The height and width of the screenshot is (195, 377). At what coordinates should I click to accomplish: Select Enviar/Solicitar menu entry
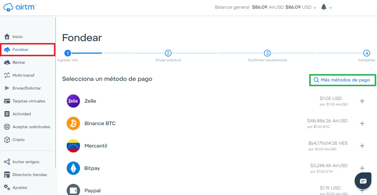point(27,88)
